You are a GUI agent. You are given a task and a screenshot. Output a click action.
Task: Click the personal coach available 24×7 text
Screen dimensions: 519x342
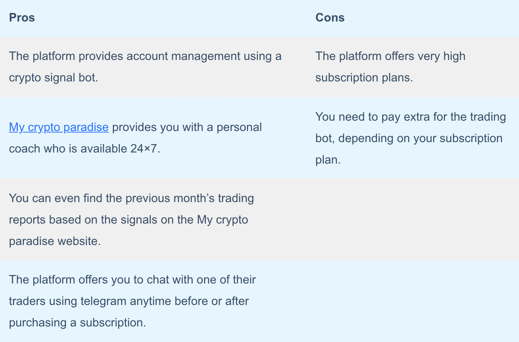[x=135, y=138]
